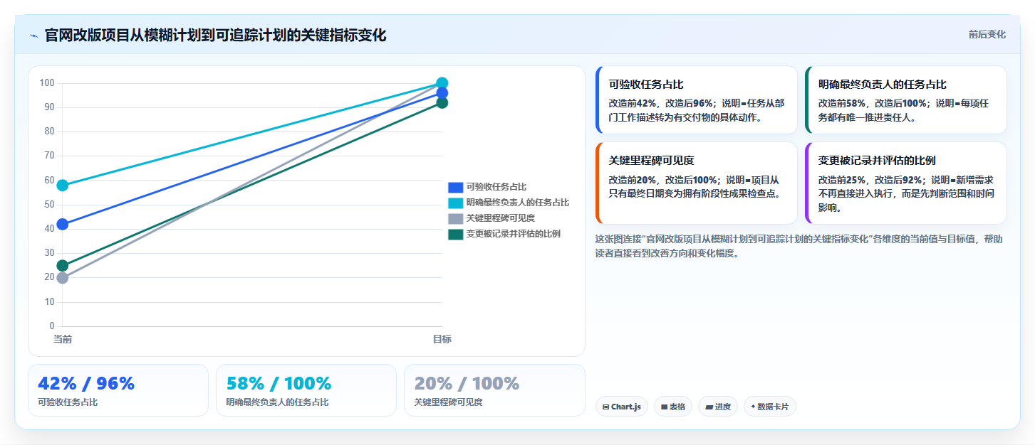Screen dimensions: 1035x445
Task: Click the sparkle icon in 数据卡片 tag
Action: (753, 407)
